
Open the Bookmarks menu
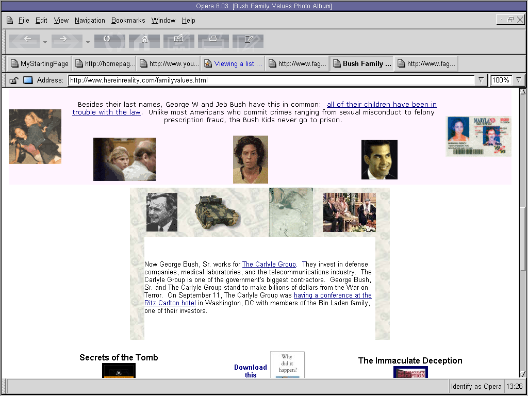pos(128,21)
